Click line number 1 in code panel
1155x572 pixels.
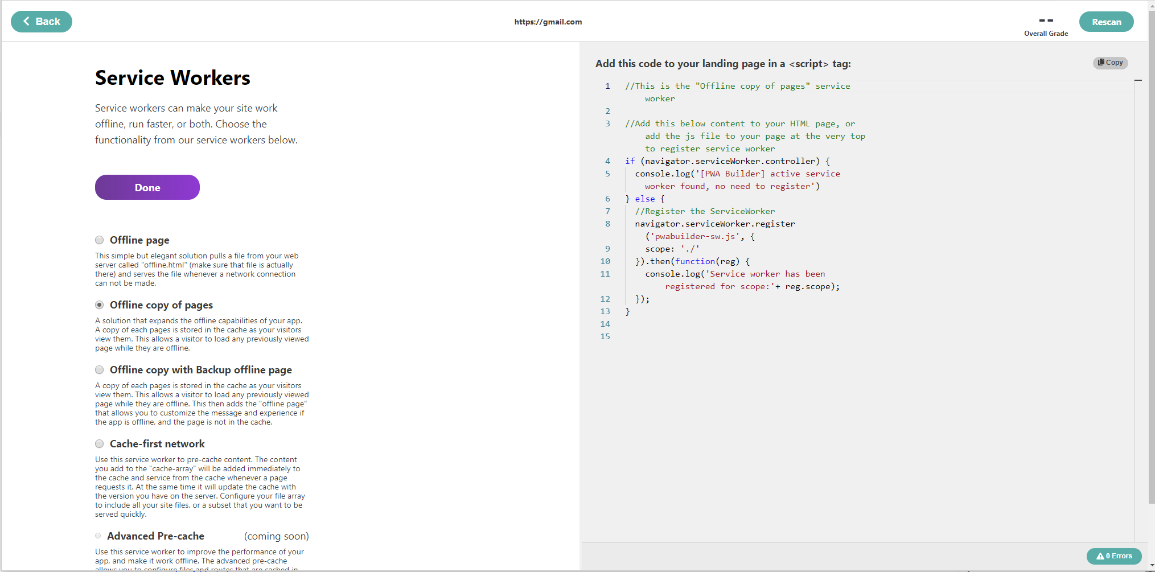(607, 86)
